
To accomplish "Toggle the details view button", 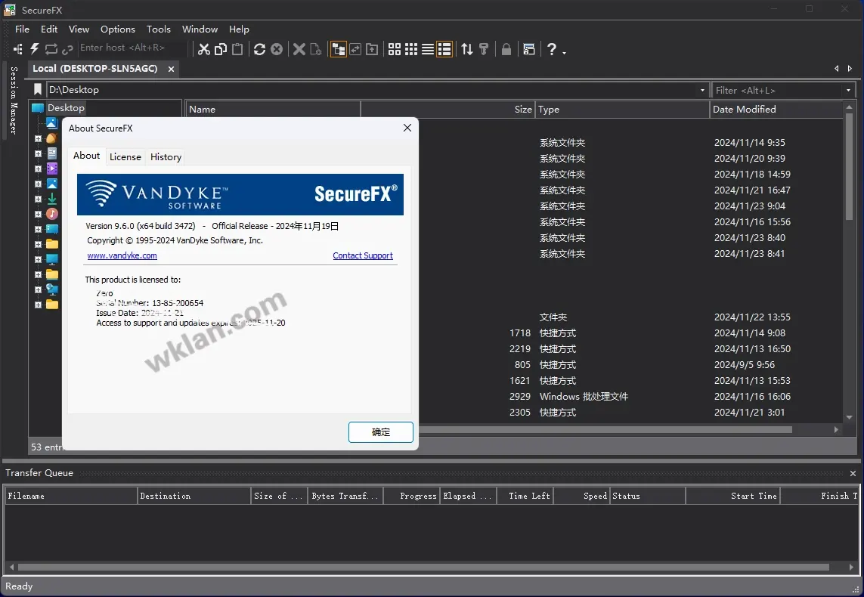I will pos(444,49).
